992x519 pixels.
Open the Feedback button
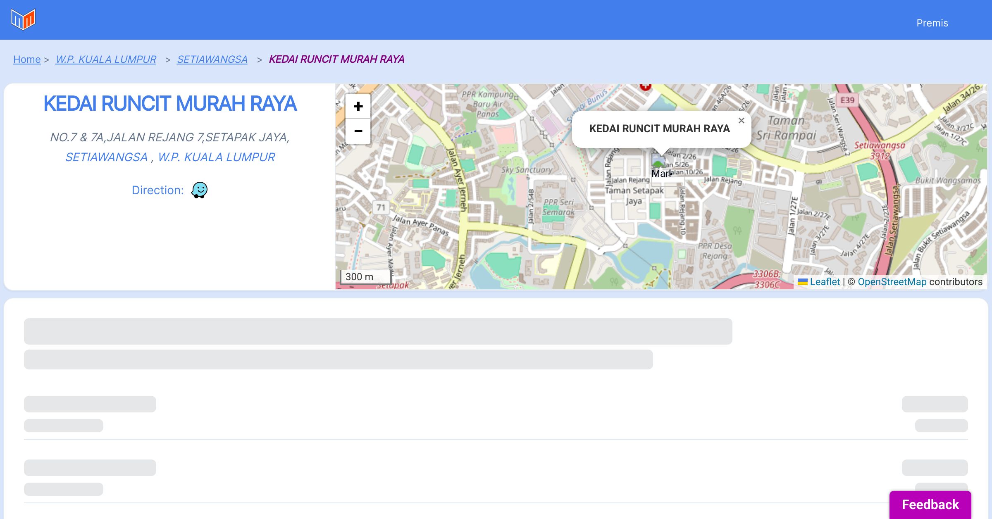coord(930,504)
